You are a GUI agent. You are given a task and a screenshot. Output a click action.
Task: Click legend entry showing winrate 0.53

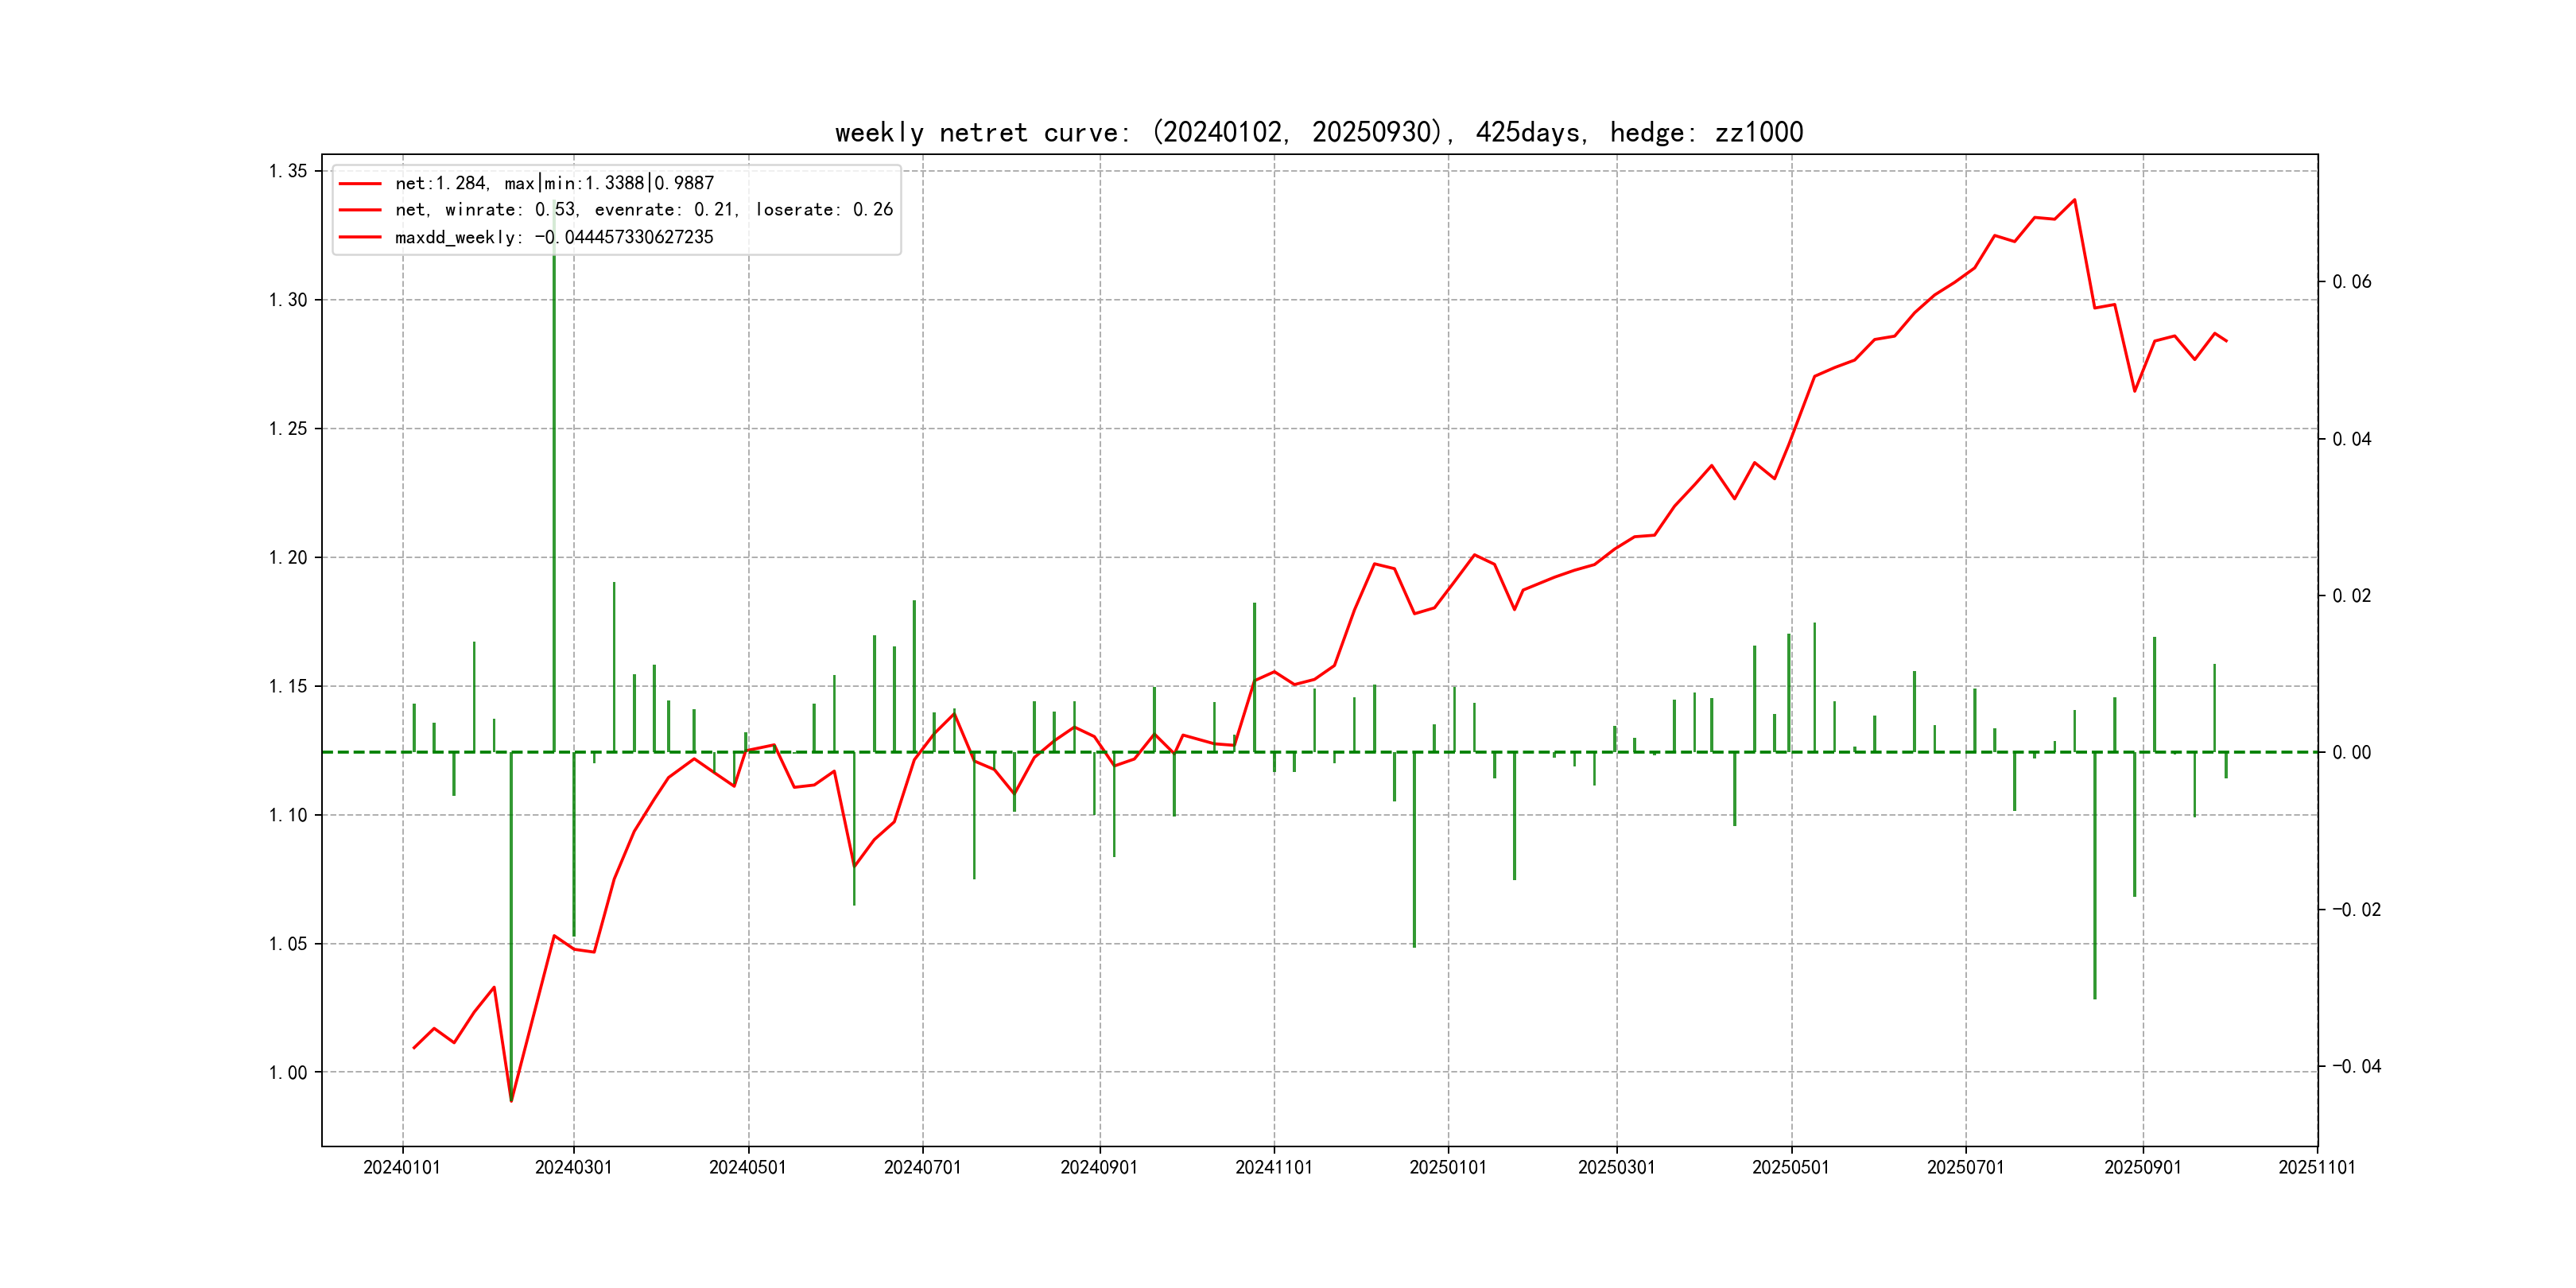click(x=643, y=210)
